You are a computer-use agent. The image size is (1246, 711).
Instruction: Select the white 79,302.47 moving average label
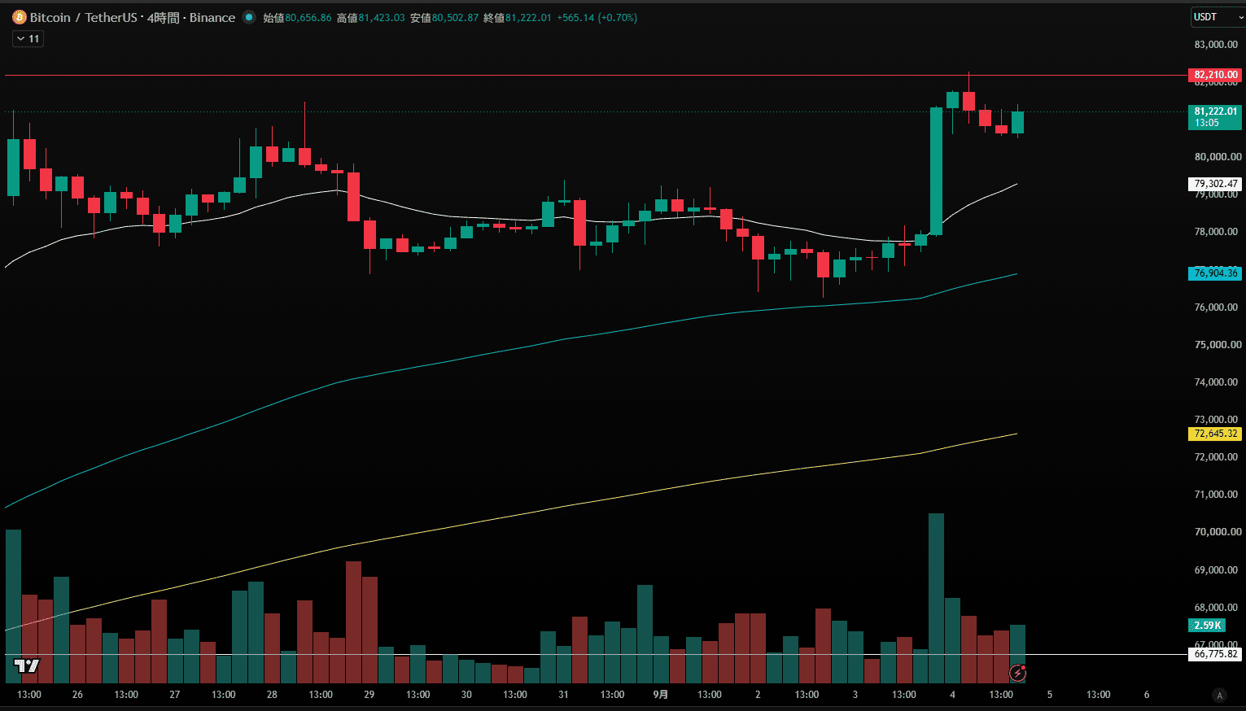click(x=1215, y=184)
